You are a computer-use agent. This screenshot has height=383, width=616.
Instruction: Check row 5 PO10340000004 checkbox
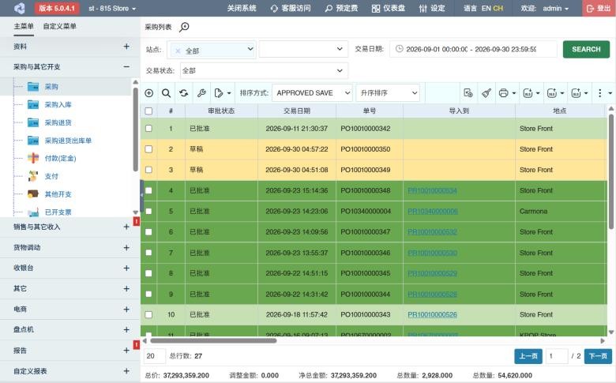click(x=148, y=212)
